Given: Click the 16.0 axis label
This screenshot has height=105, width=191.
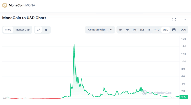Looking at the screenshot, I should click(x=183, y=39).
